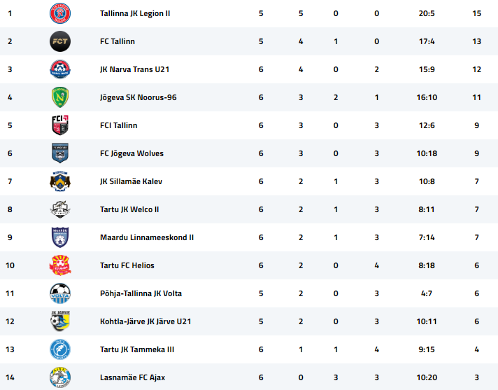Viewport: 498px width, 390px height.
Task: Open the Kohtla-Järve JK Järve U21 team link
Action: [x=145, y=321]
